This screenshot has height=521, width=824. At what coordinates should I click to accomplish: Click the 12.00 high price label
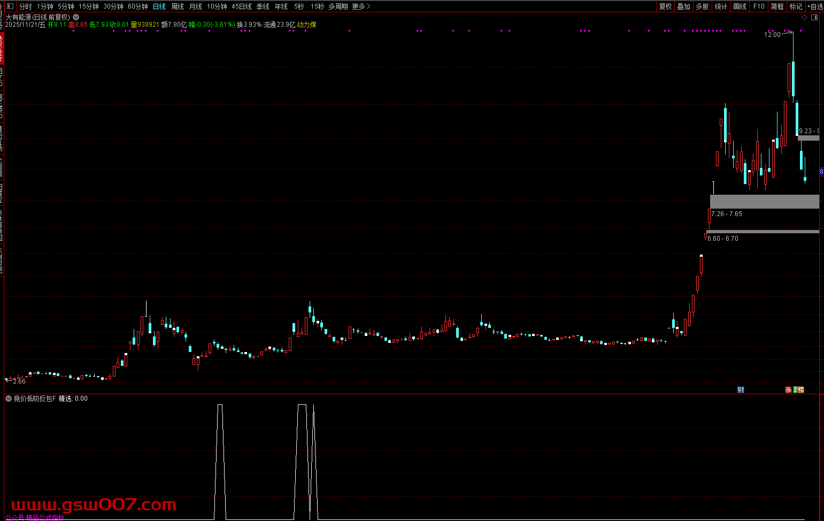(x=772, y=35)
